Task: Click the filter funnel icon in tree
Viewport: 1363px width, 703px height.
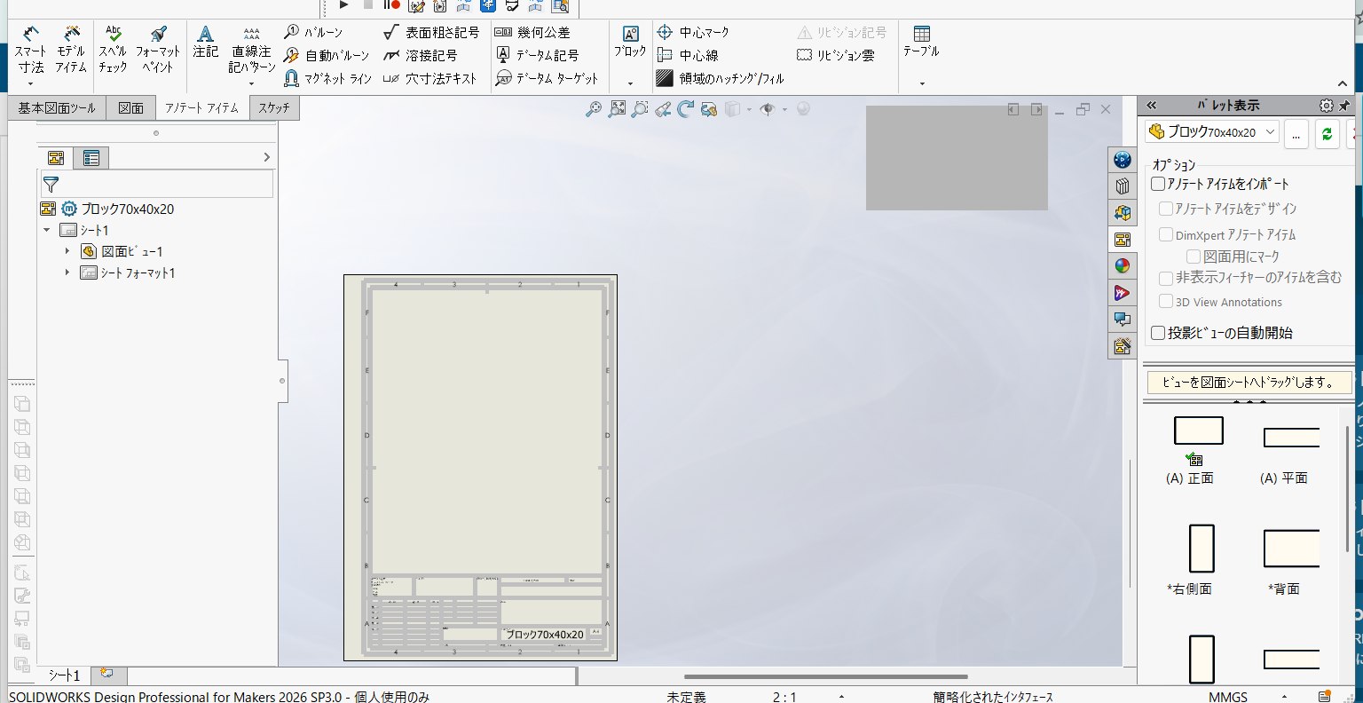Action: click(x=51, y=185)
